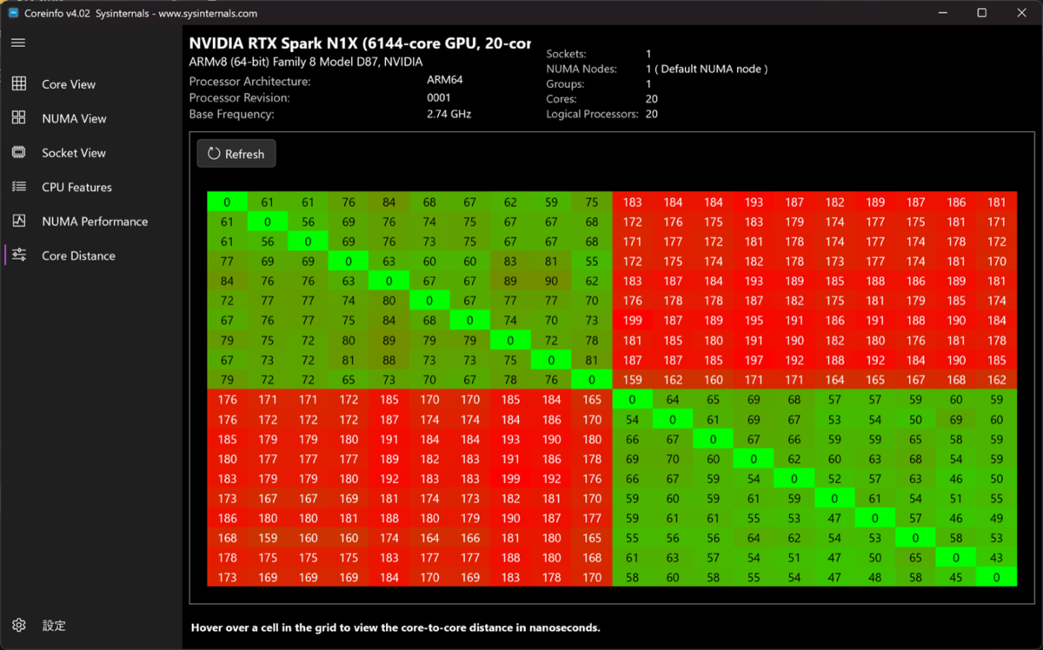This screenshot has height=650, width=1043.
Task: Click the NUMA View icon
Action: click(18, 118)
